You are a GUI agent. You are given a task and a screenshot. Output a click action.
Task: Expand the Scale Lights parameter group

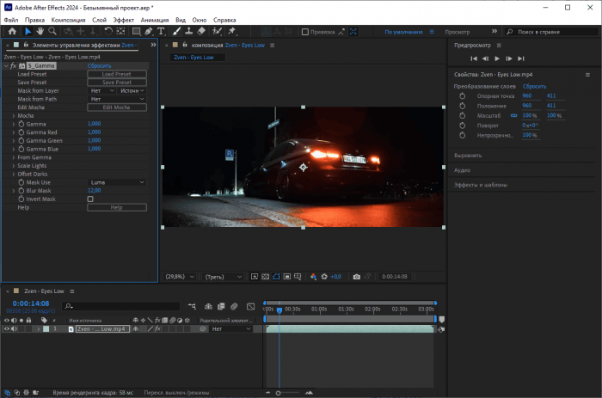13,166
